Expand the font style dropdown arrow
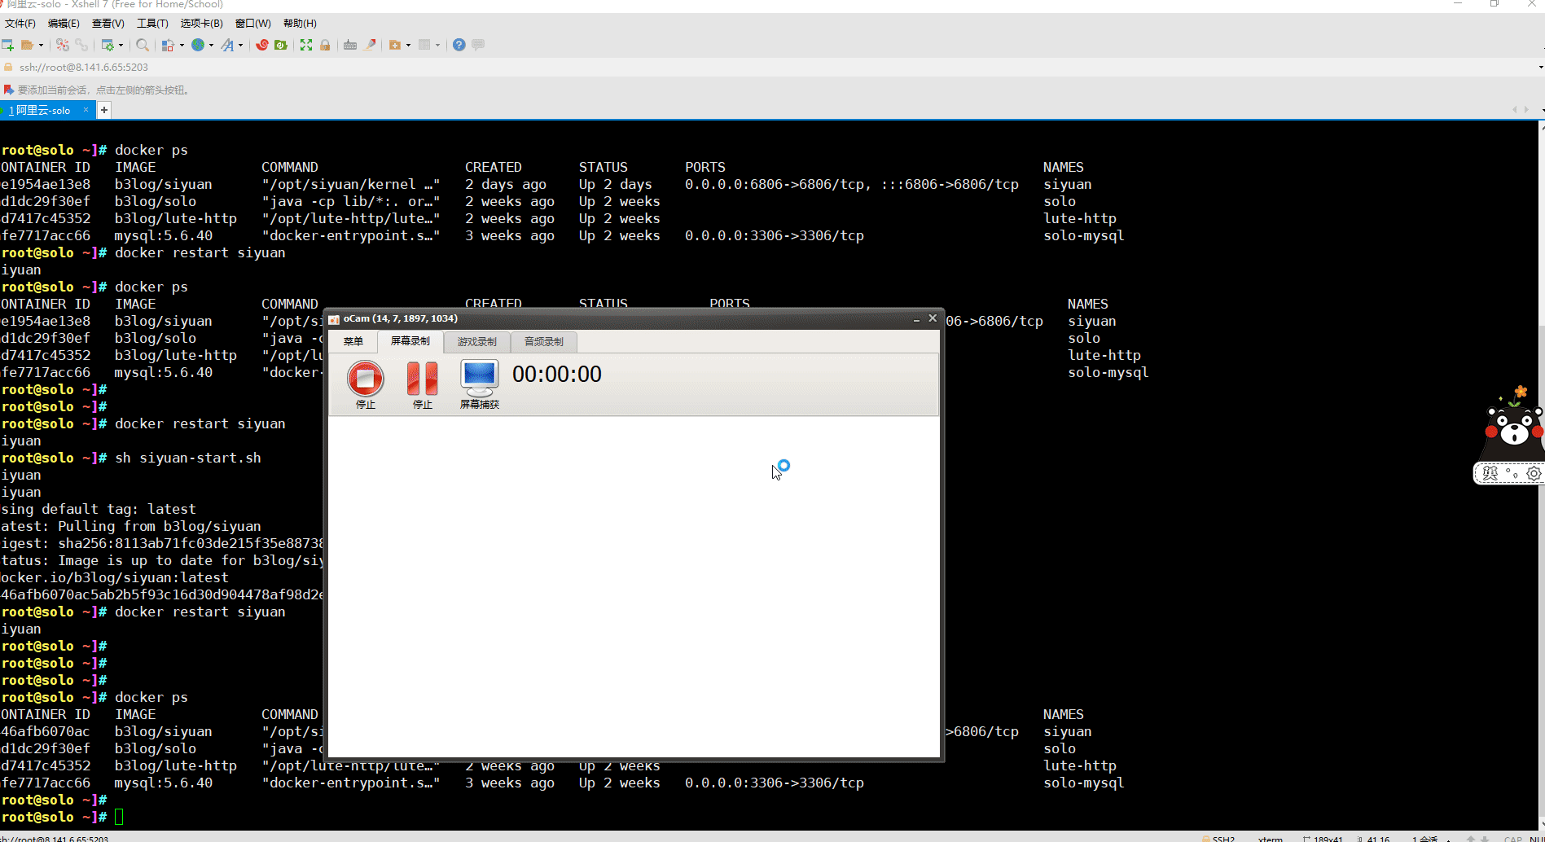The image size is (1545, 842). tap(240, 46)
